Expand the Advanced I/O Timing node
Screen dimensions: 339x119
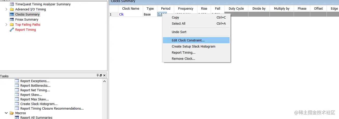tap(6, 9)
